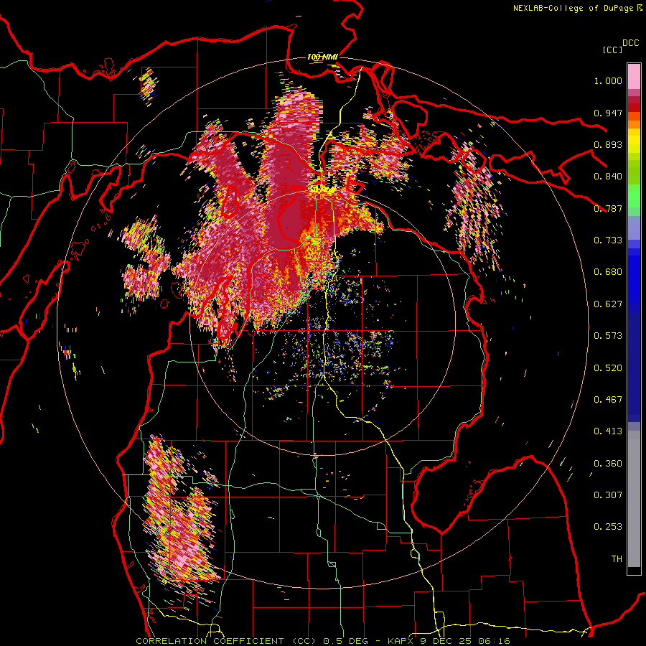Select the 1.000 color bar value
This screenshot has width=646, height=646.
point(608,80)
